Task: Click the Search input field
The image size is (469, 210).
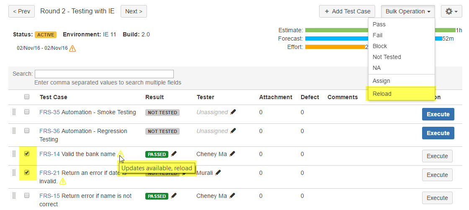Action: [104, 74]
